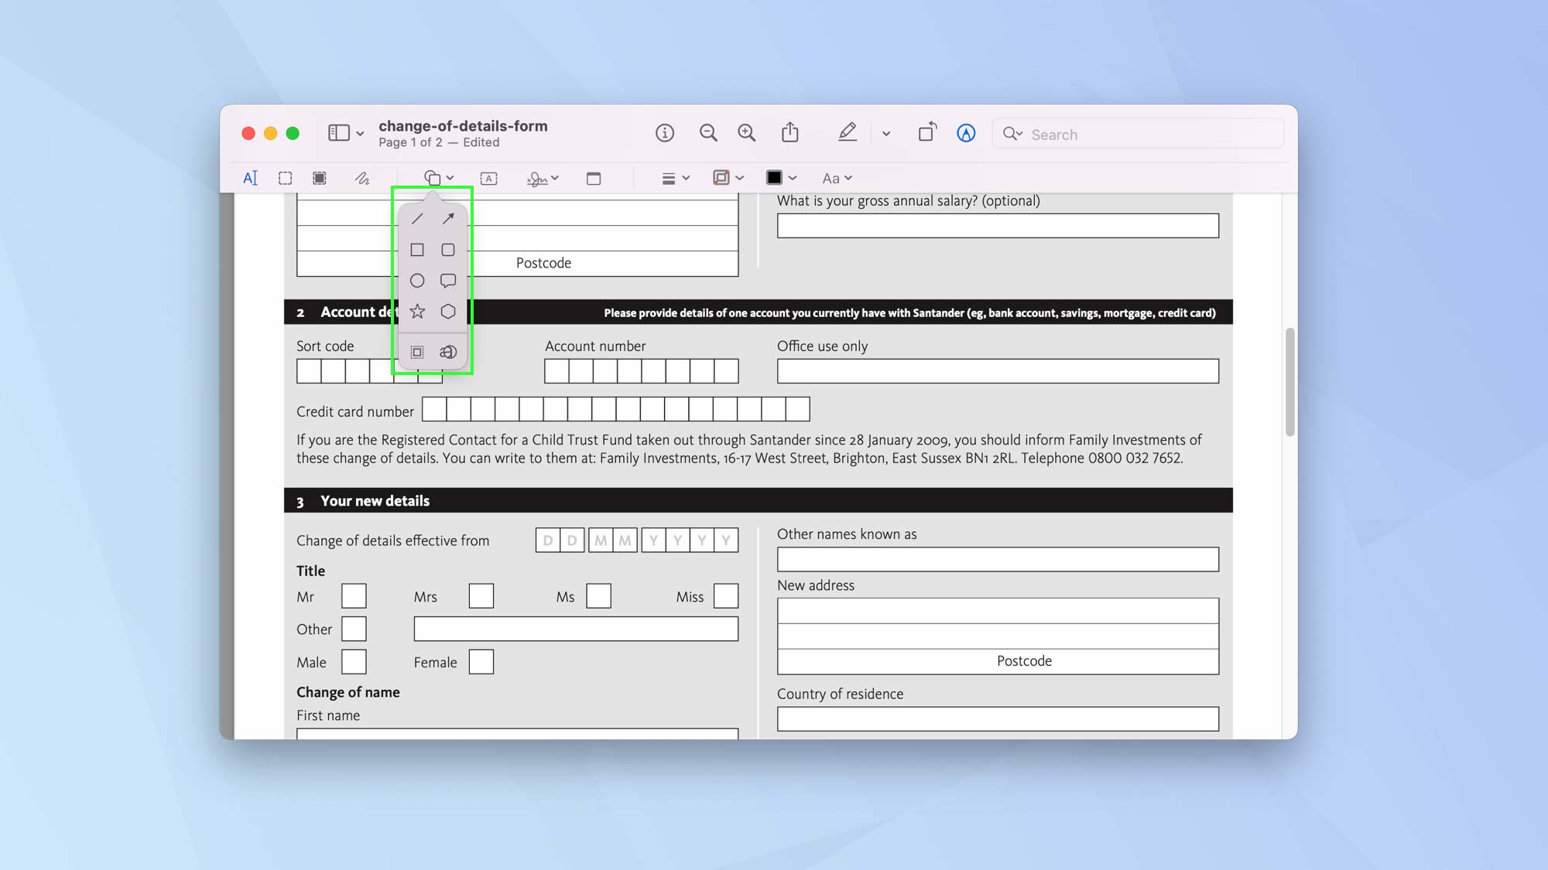Select the Loupe magnifier tool

[x=448, y=352]
